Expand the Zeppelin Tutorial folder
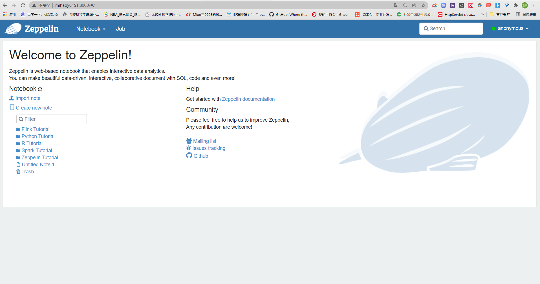This screenshot has width=540, height=284. tap(37, 157)
